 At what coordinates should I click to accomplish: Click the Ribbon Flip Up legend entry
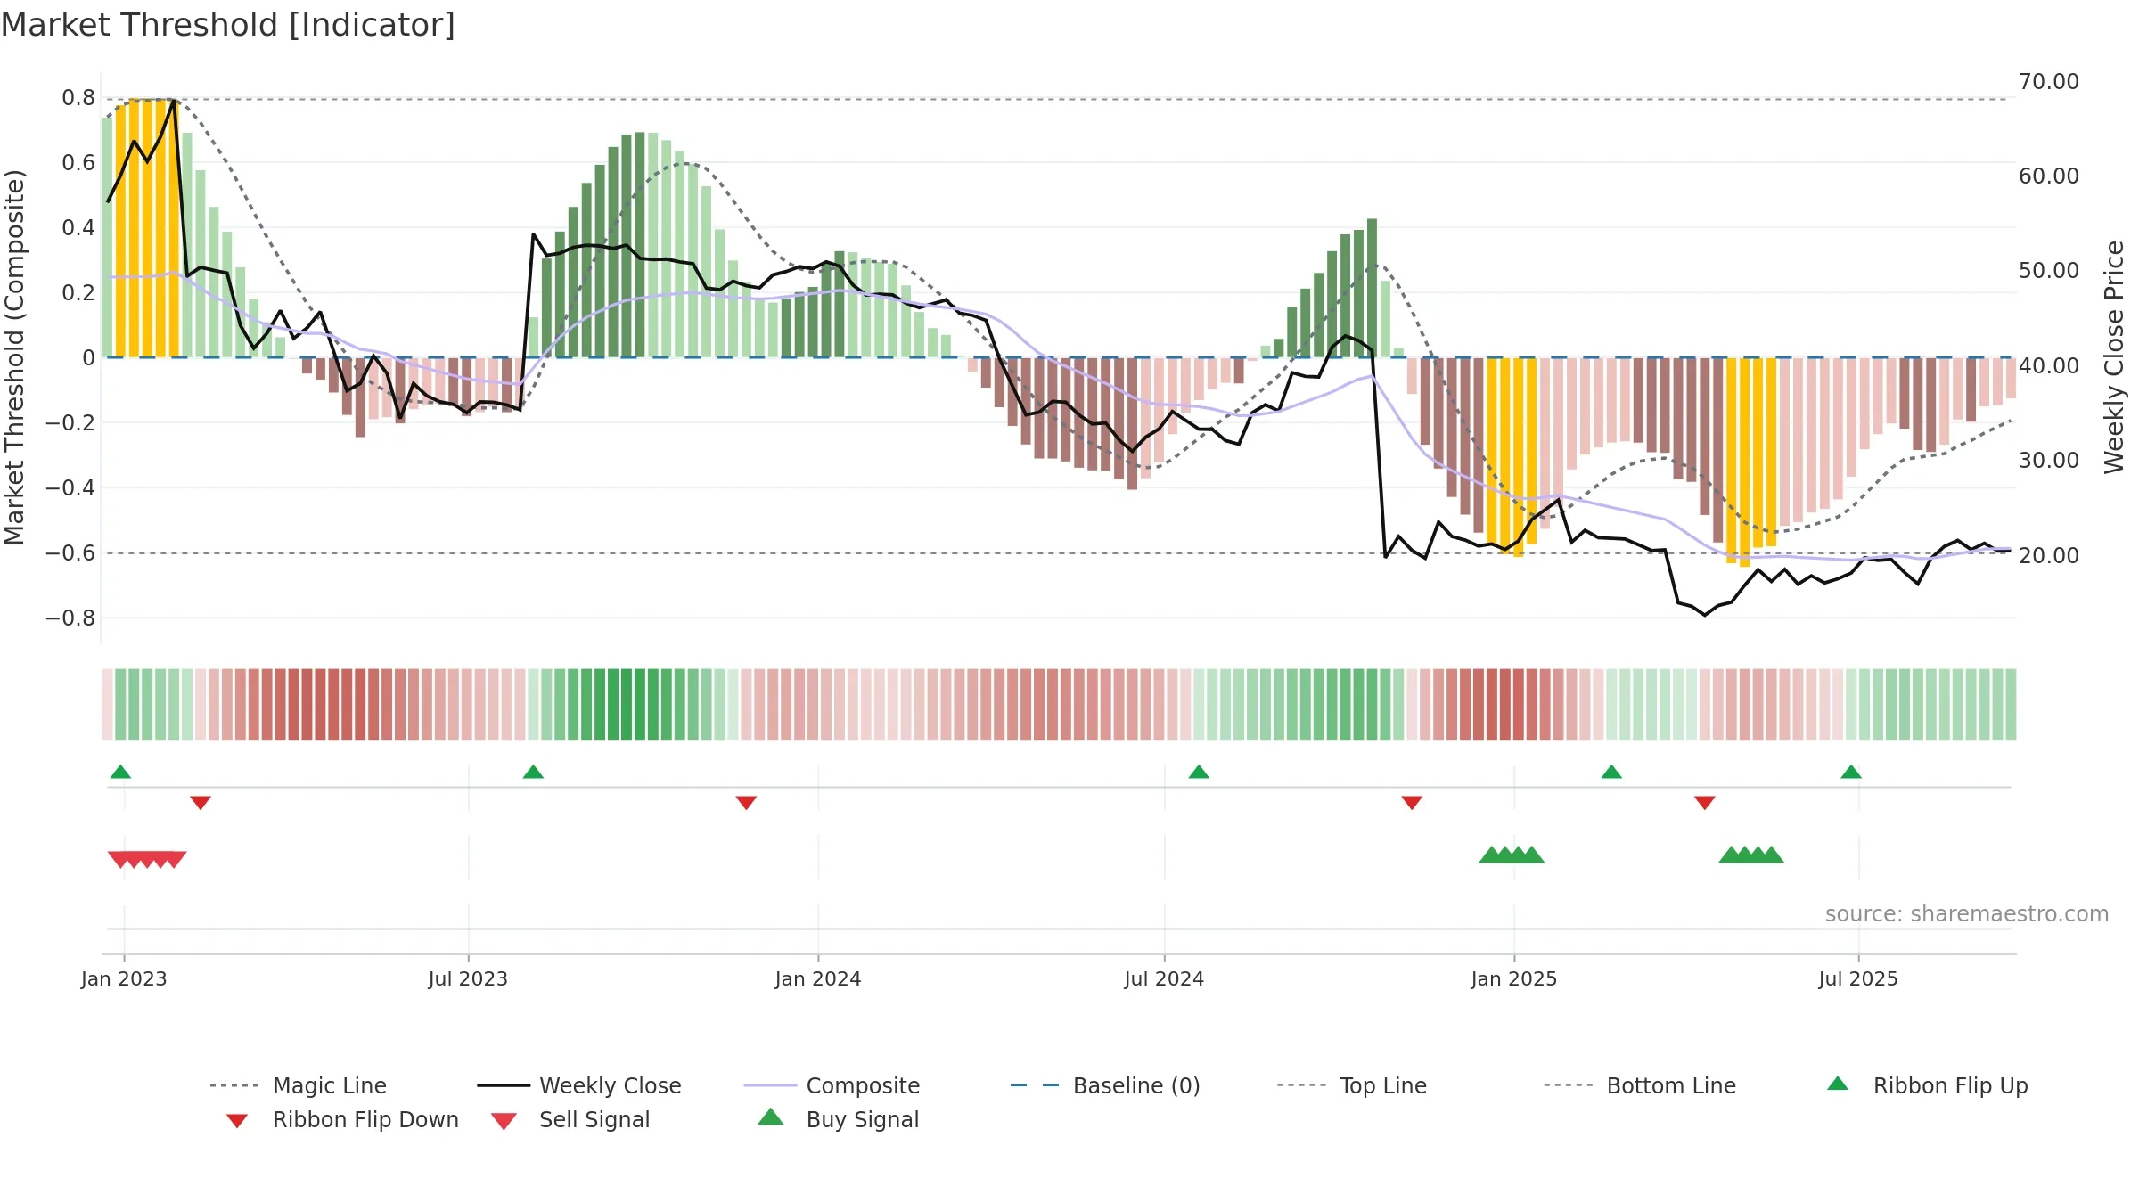(1928, 1085)
